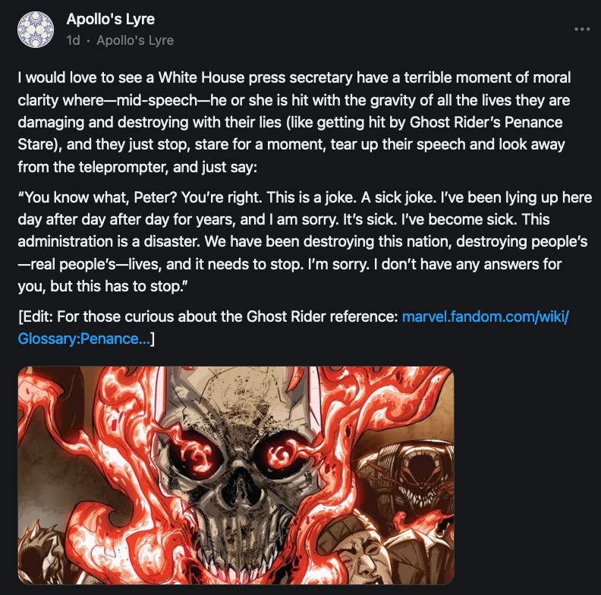Click the words "Ghost Rider's Penance" in post

tap(486, 122)
